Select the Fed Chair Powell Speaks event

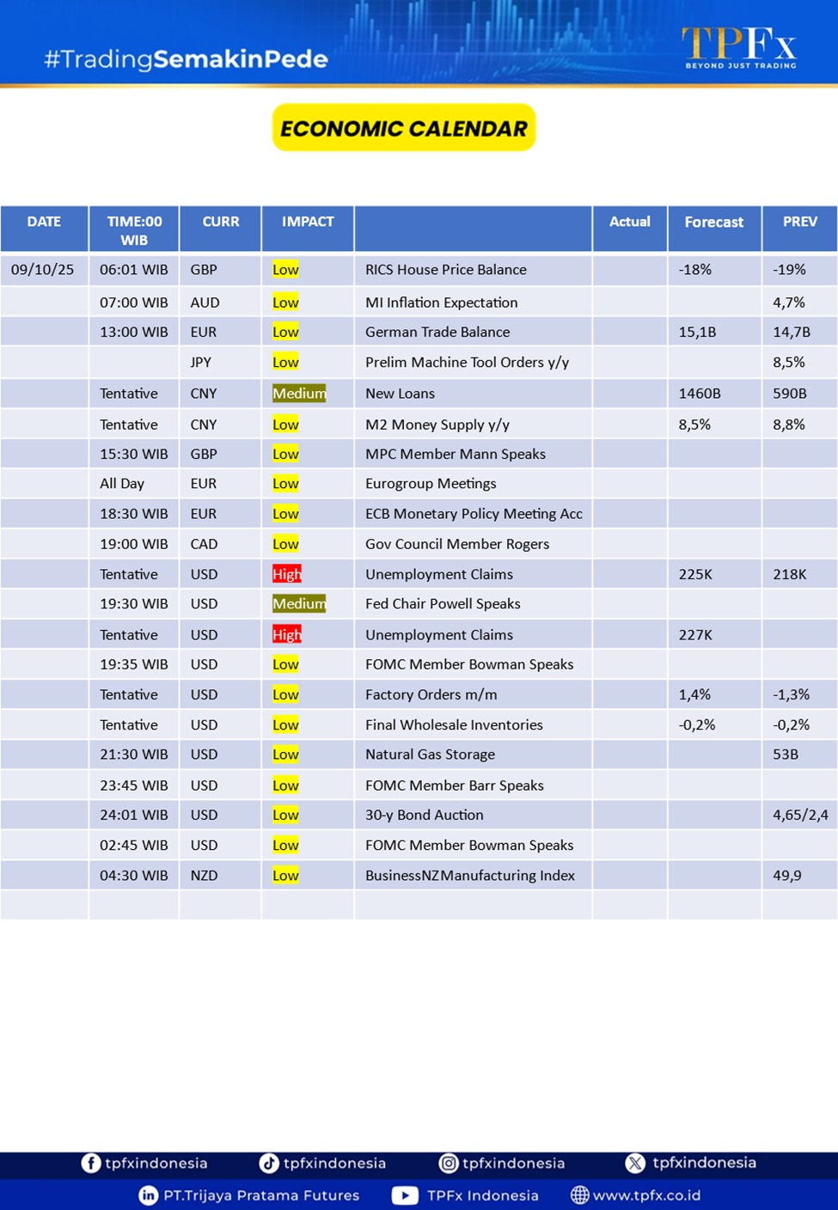pos(443,604)
